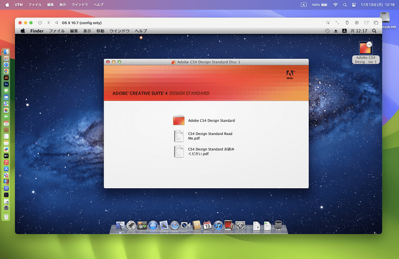Open the Trash in the guest dock
Image resolution: width=399 pixels, height=259 pixels.
coord(278,225)
